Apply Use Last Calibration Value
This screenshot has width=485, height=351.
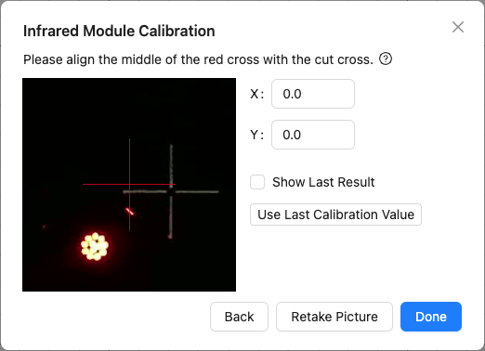[x=335, y=214]
